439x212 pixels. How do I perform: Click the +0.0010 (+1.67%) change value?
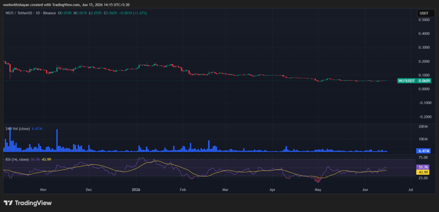tap(134, 13)
